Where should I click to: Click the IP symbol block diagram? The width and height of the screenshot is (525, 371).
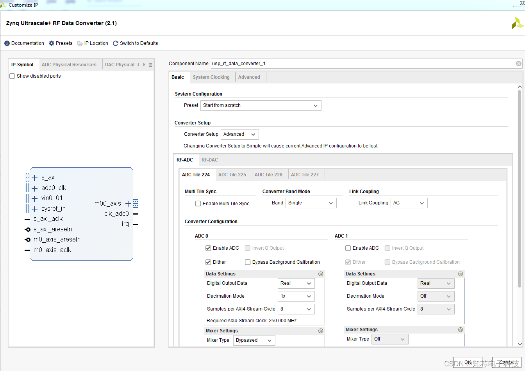[81, 214]
